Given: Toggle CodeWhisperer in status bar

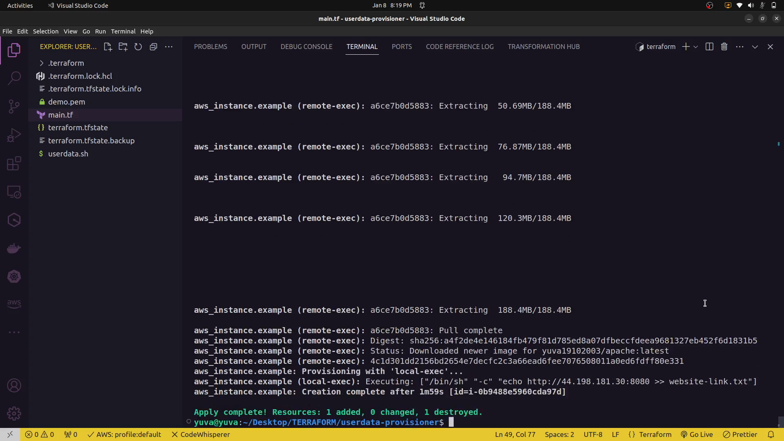Looking at the screenshot, I should [x=200, y=434].
